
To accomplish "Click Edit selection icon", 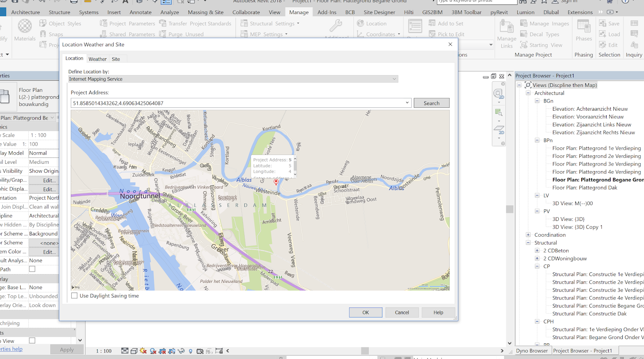I will 603,45.
